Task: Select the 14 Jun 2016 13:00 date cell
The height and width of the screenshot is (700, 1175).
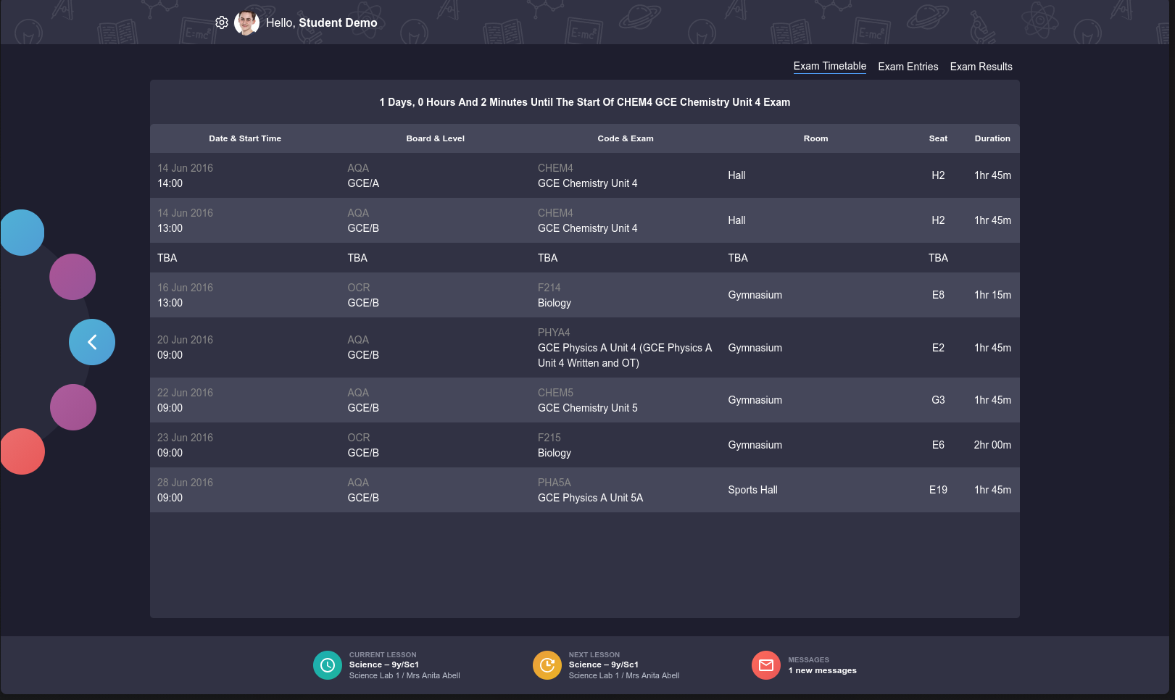Action: (245, 220)
